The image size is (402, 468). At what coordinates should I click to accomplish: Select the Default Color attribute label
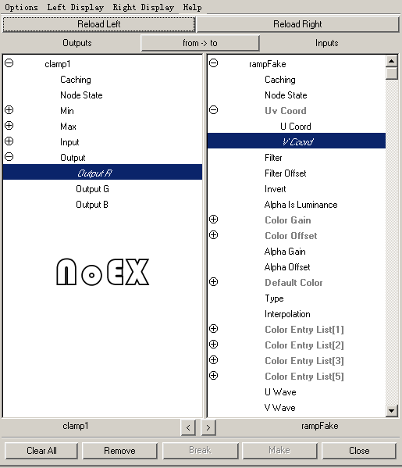pos(293,283)
